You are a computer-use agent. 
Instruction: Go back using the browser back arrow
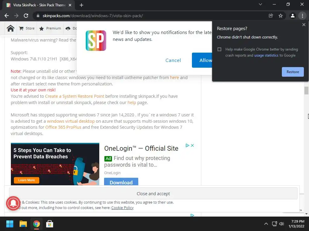(x=7, y=16)
